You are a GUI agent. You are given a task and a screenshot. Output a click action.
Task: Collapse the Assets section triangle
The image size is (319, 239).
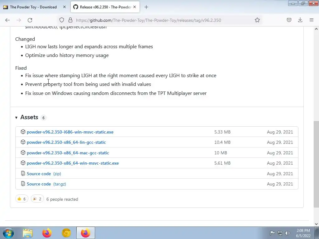[x=16, y=117]
